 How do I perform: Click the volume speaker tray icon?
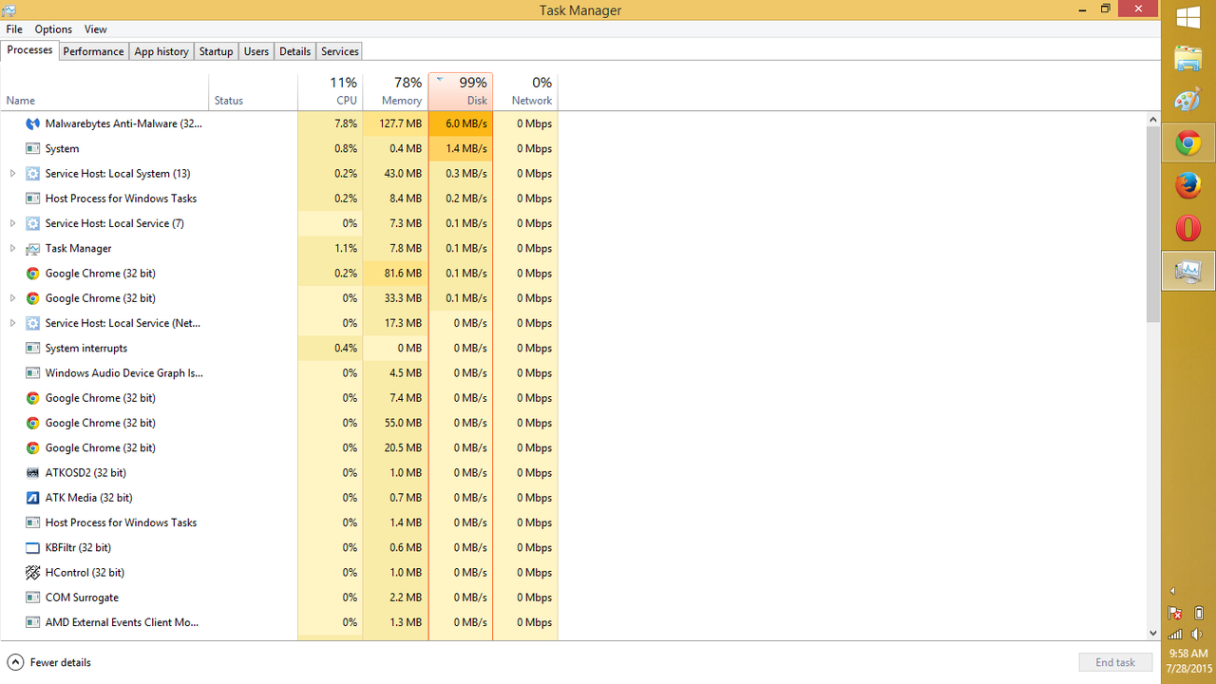(1198, 635)
